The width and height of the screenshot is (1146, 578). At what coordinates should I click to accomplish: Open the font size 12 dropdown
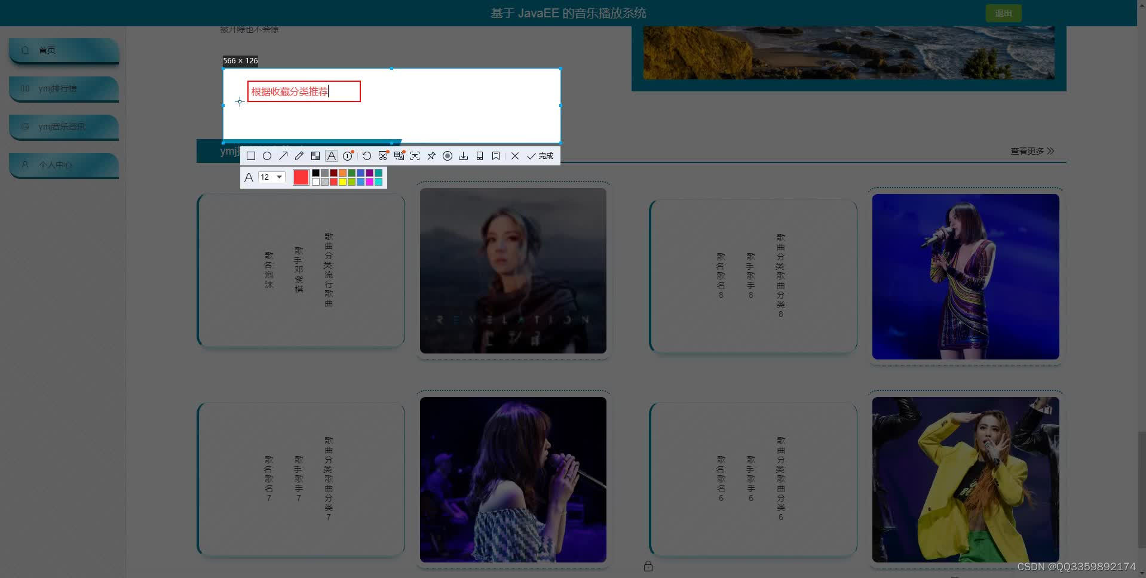(x=272, y=177)
